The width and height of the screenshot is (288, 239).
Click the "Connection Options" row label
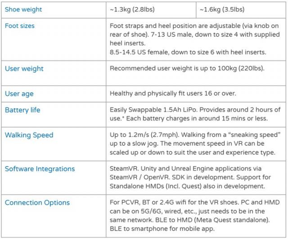pyautogui.click(x=37, y=203)
